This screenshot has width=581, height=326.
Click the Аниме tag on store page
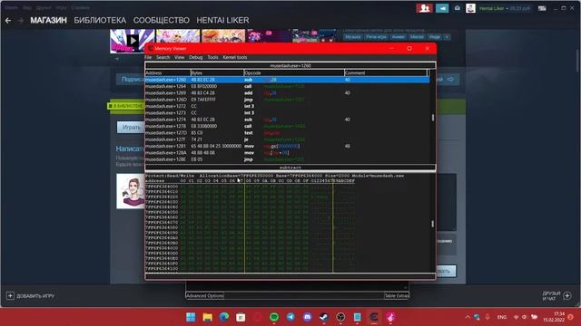[x=399, y=37]
